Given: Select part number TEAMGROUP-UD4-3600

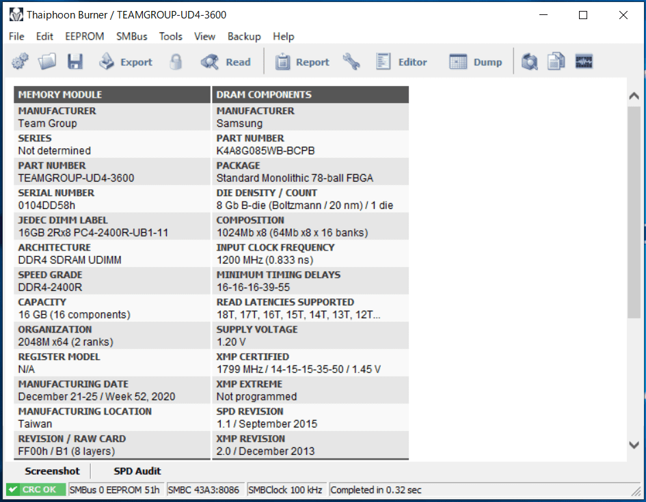Looking at the screenshot, I should pos(76,178).
